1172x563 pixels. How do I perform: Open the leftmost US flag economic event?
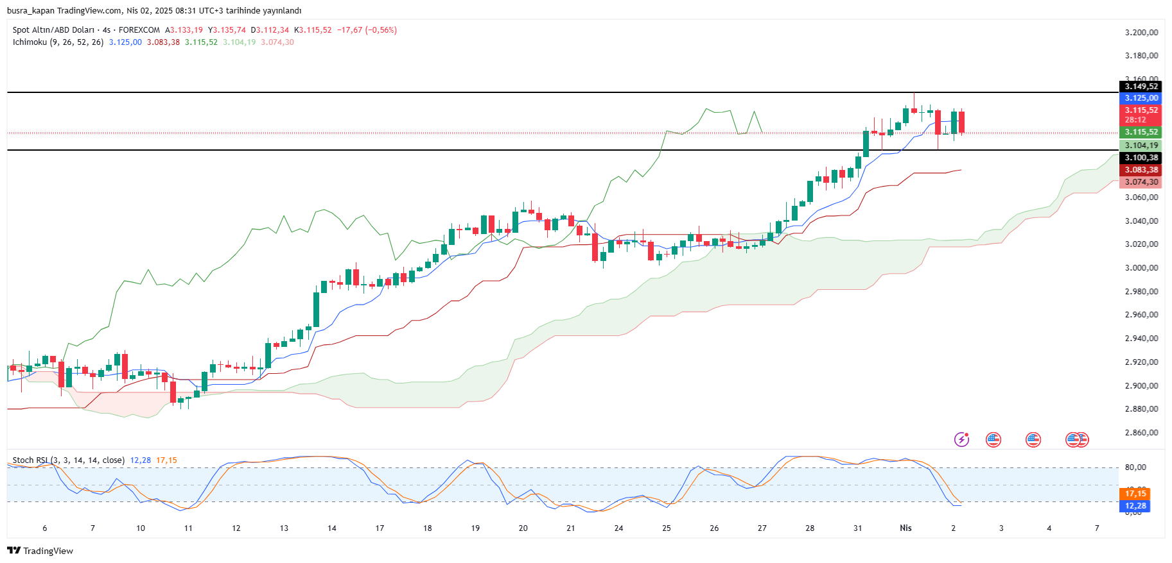tap(993, 439)
